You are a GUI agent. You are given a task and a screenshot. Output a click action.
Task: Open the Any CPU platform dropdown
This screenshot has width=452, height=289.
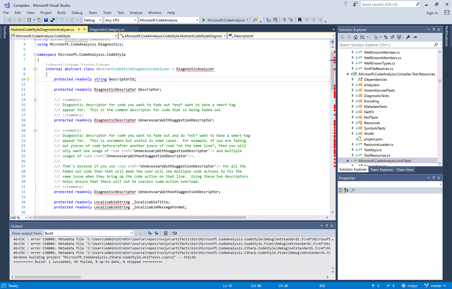(x=121, y=20)
